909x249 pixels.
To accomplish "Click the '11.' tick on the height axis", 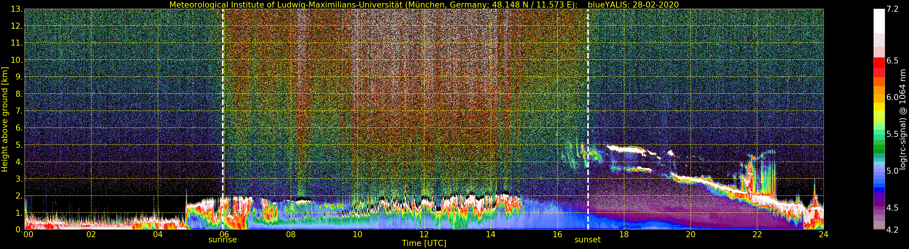I will (17, 43).
